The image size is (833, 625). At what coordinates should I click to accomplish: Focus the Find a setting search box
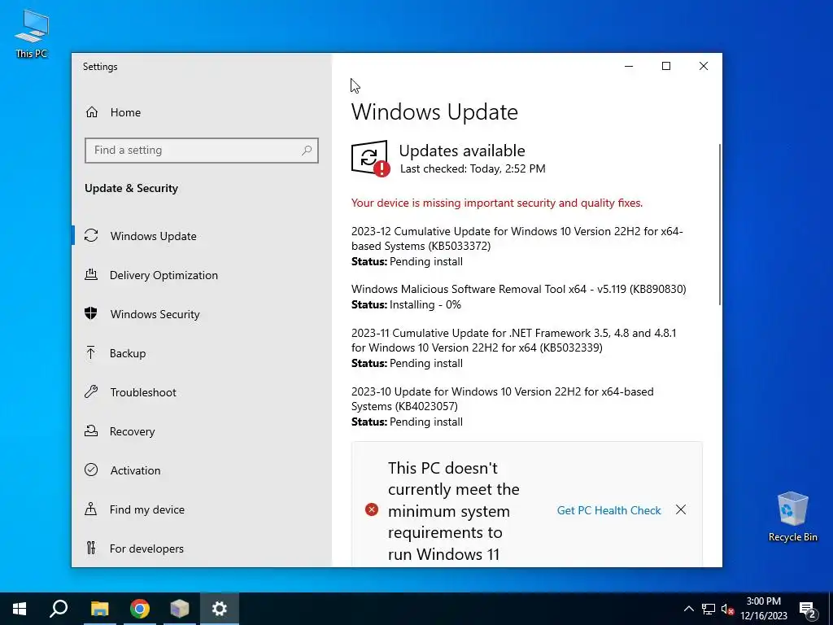pyautogui.click(x=202, y=151)
